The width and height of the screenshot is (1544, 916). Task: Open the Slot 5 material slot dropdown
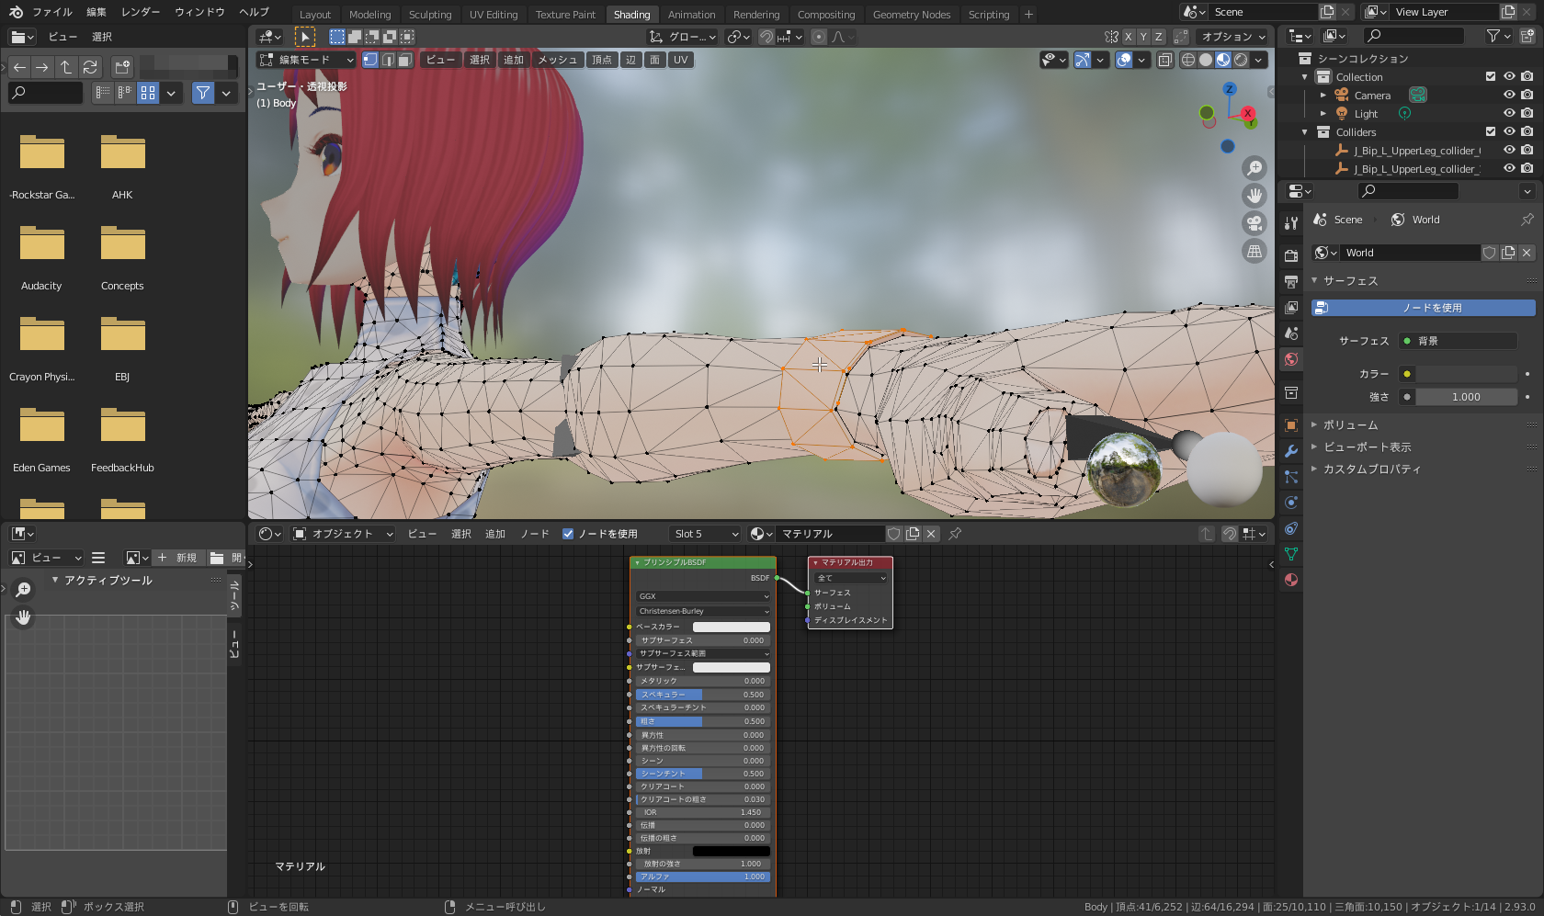[x=706, y=534]
